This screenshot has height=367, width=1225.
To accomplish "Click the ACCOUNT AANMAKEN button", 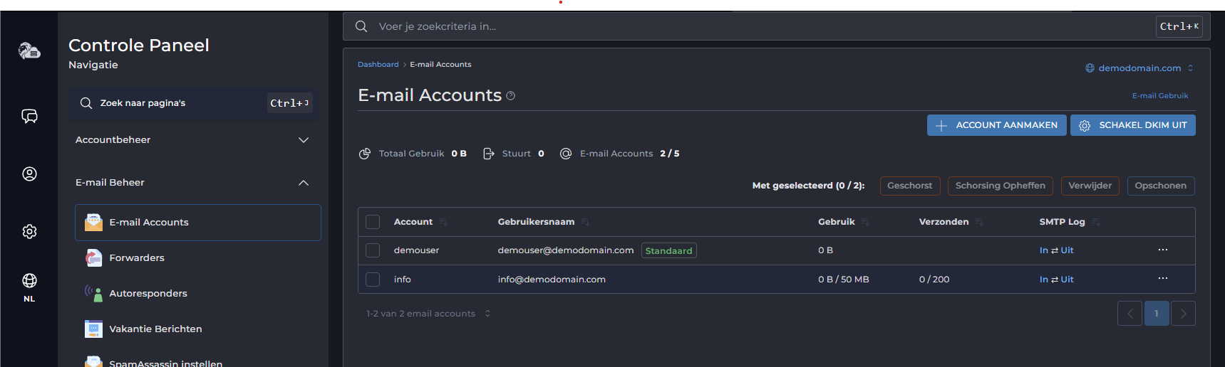I will click(996, 125).
